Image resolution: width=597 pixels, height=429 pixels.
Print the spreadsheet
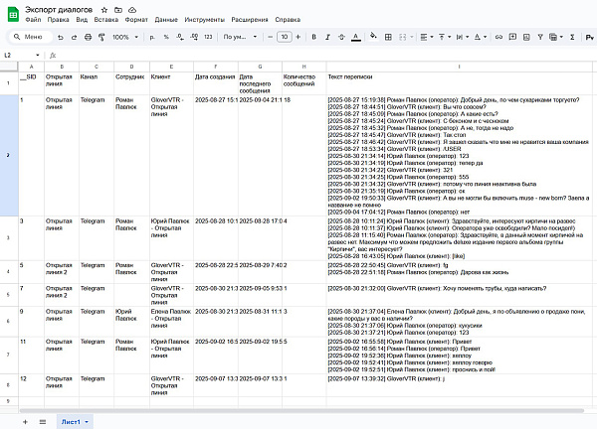pos(88,37)
